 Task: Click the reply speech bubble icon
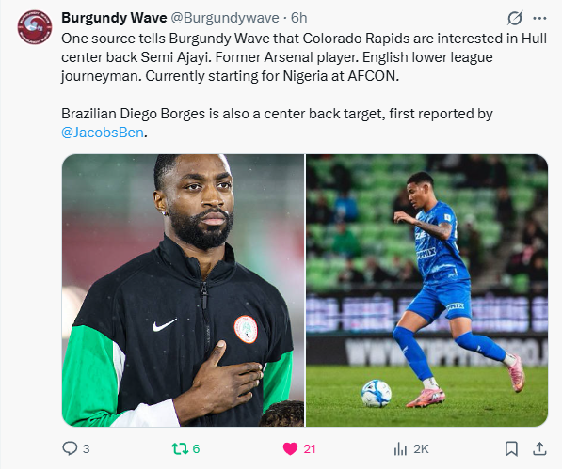click(x=70, y=448)
